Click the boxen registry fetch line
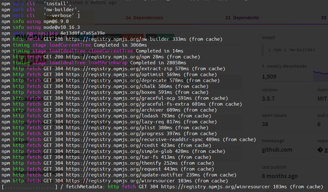Image resolution: width=328 pixels, height=192 pixels. (x=105, y=92)
